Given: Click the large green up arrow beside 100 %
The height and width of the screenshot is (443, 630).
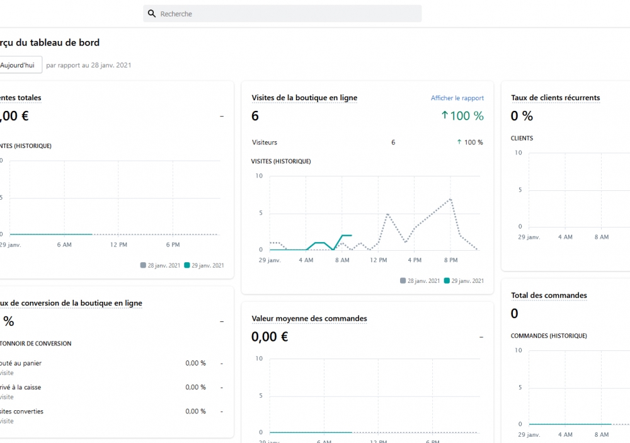Looking at the screenshot, I should tap(444, 116).
